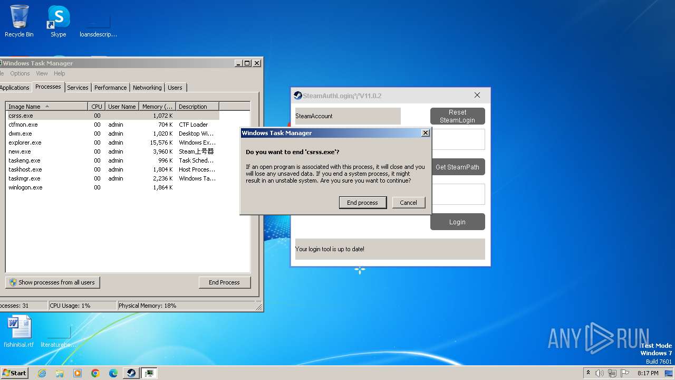Switch to the Steam taskbar item
This screenshot has height=380, width=675.
[131, 373]
